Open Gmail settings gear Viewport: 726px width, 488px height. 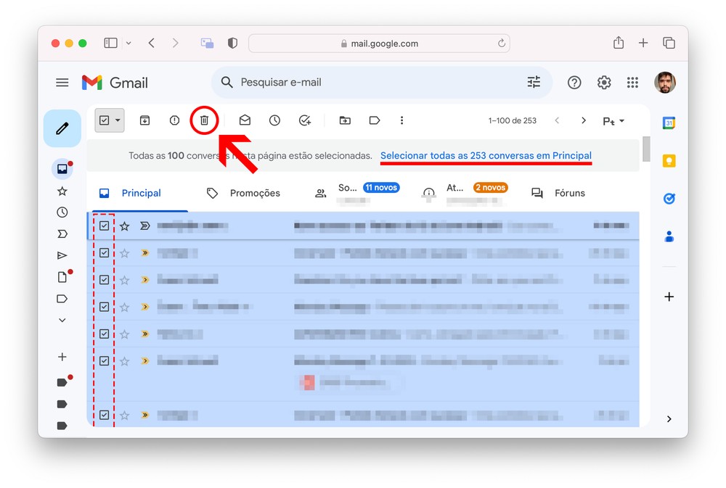(x=604, y=83)
